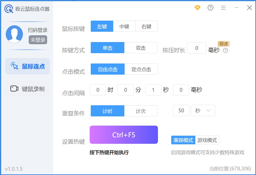Screen dimensions: 256x175
Task: Select 左键 mouse button
Action: (102, 26)
